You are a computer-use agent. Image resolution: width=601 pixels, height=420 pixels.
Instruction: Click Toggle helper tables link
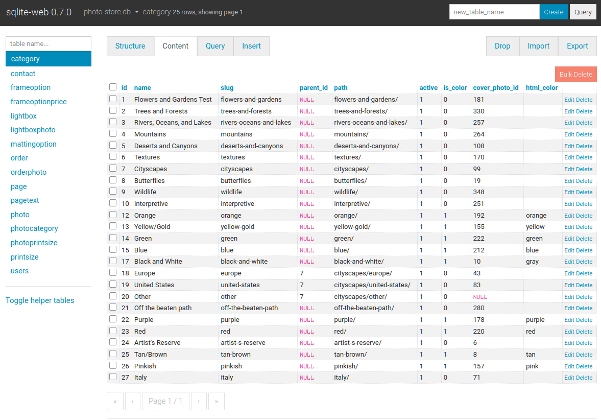point(40,300)
